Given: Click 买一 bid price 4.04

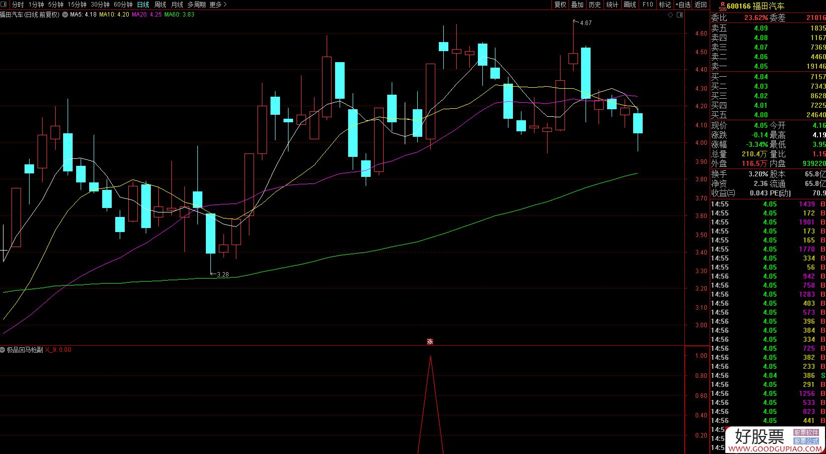Looking at the screenshot, I should 760,77.
